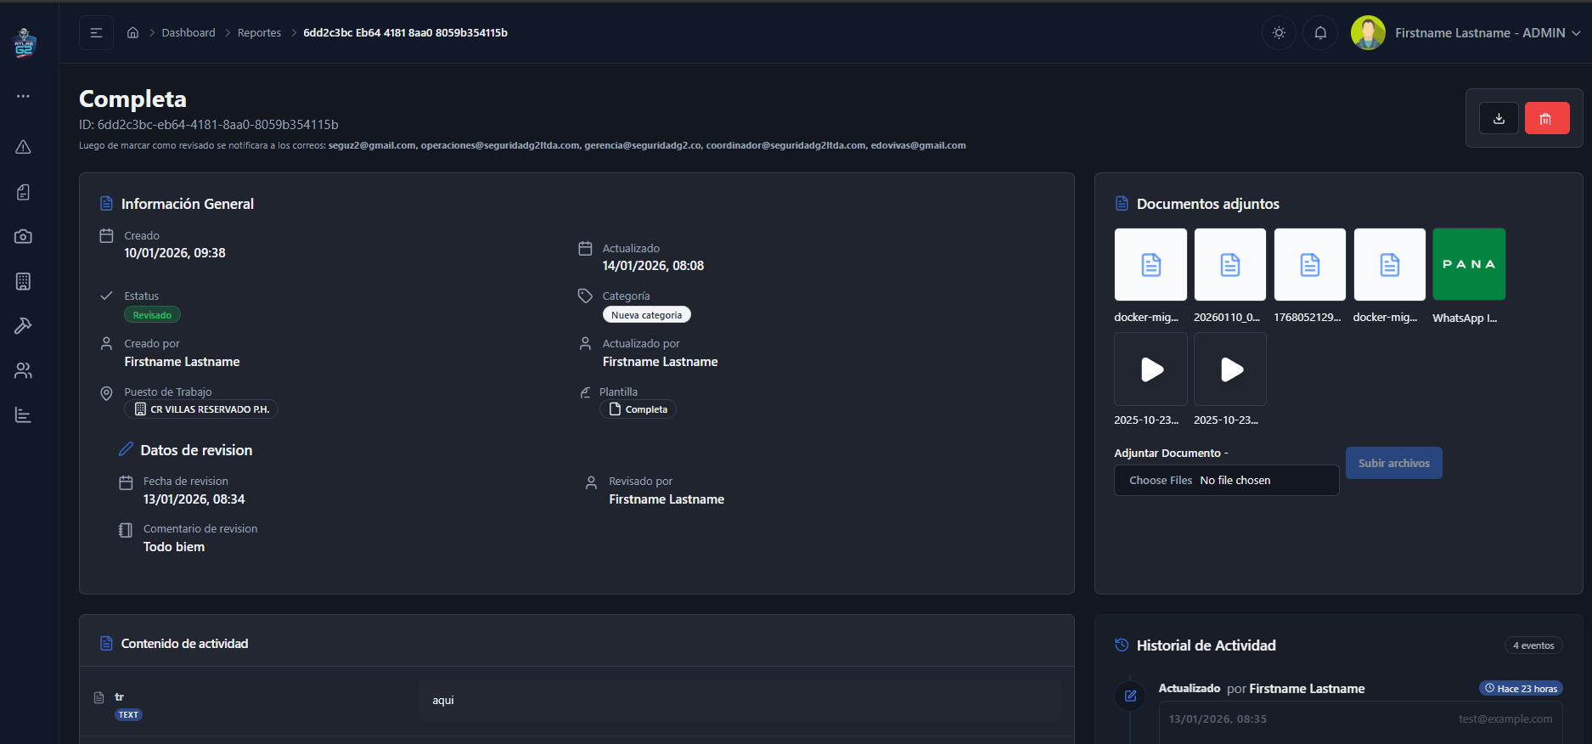
Task: Open the notifications bell
Action: pyautogui.click(x=1320, y=33)
